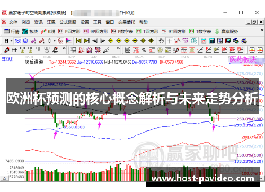Open the 设置 menu

[x=85, y=22]
